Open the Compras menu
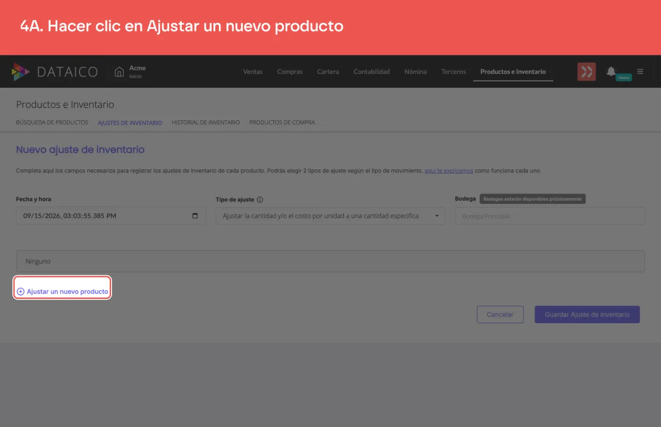Screen dimensions: 661x427 [290, 72]
